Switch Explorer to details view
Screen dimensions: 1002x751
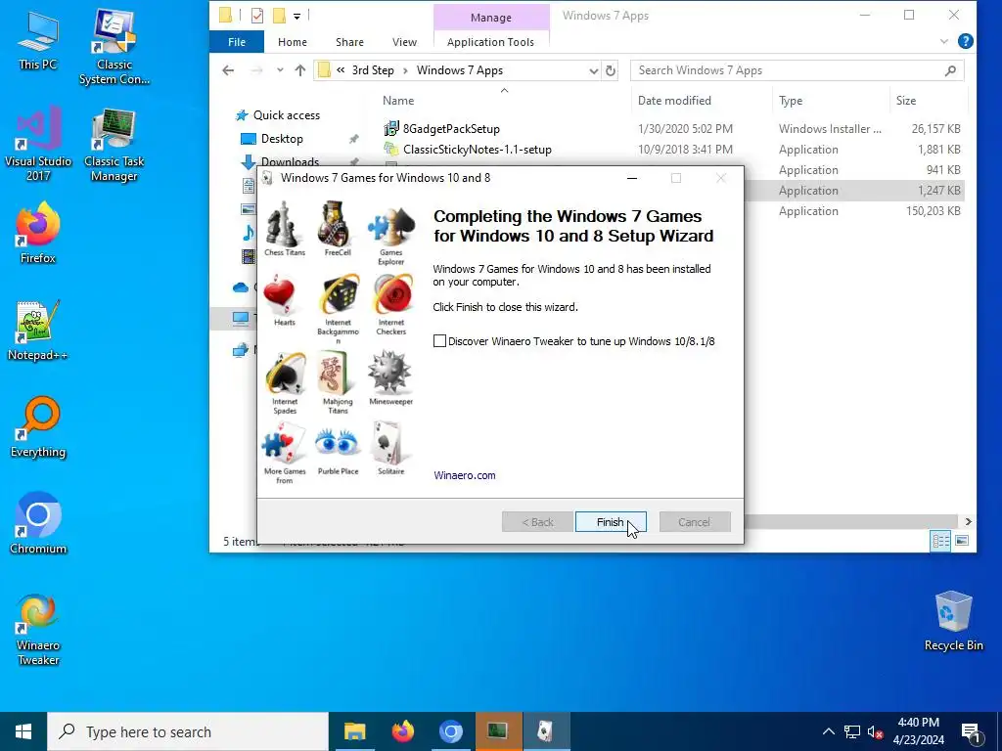click(941, 541)
